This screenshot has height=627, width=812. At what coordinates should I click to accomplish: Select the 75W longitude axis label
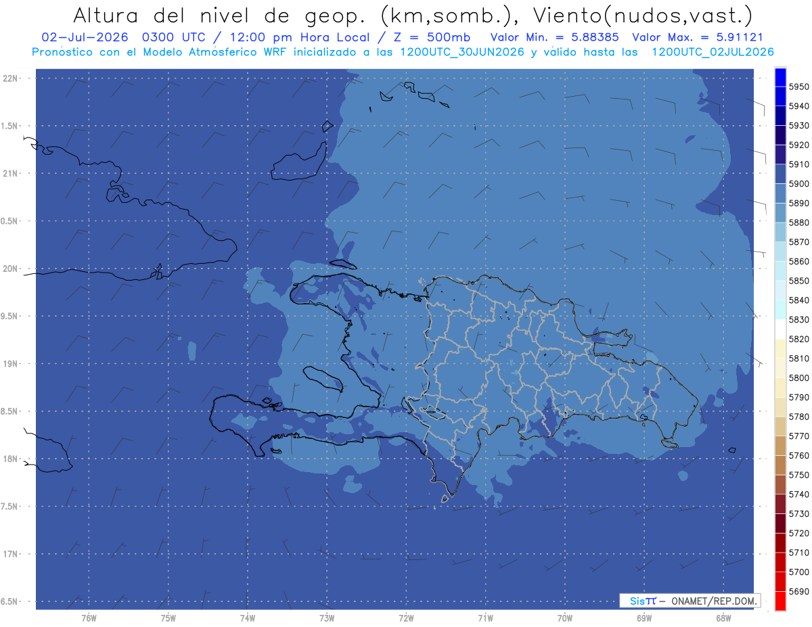(168, 618)
